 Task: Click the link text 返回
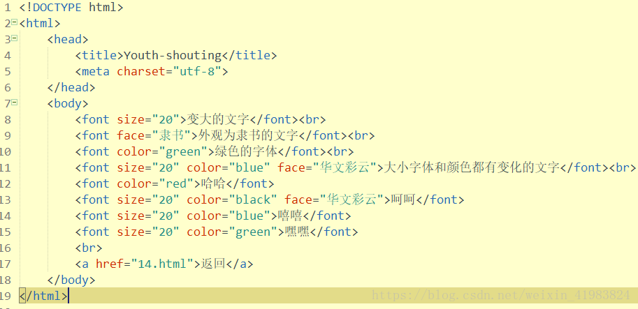click(213, 264)
